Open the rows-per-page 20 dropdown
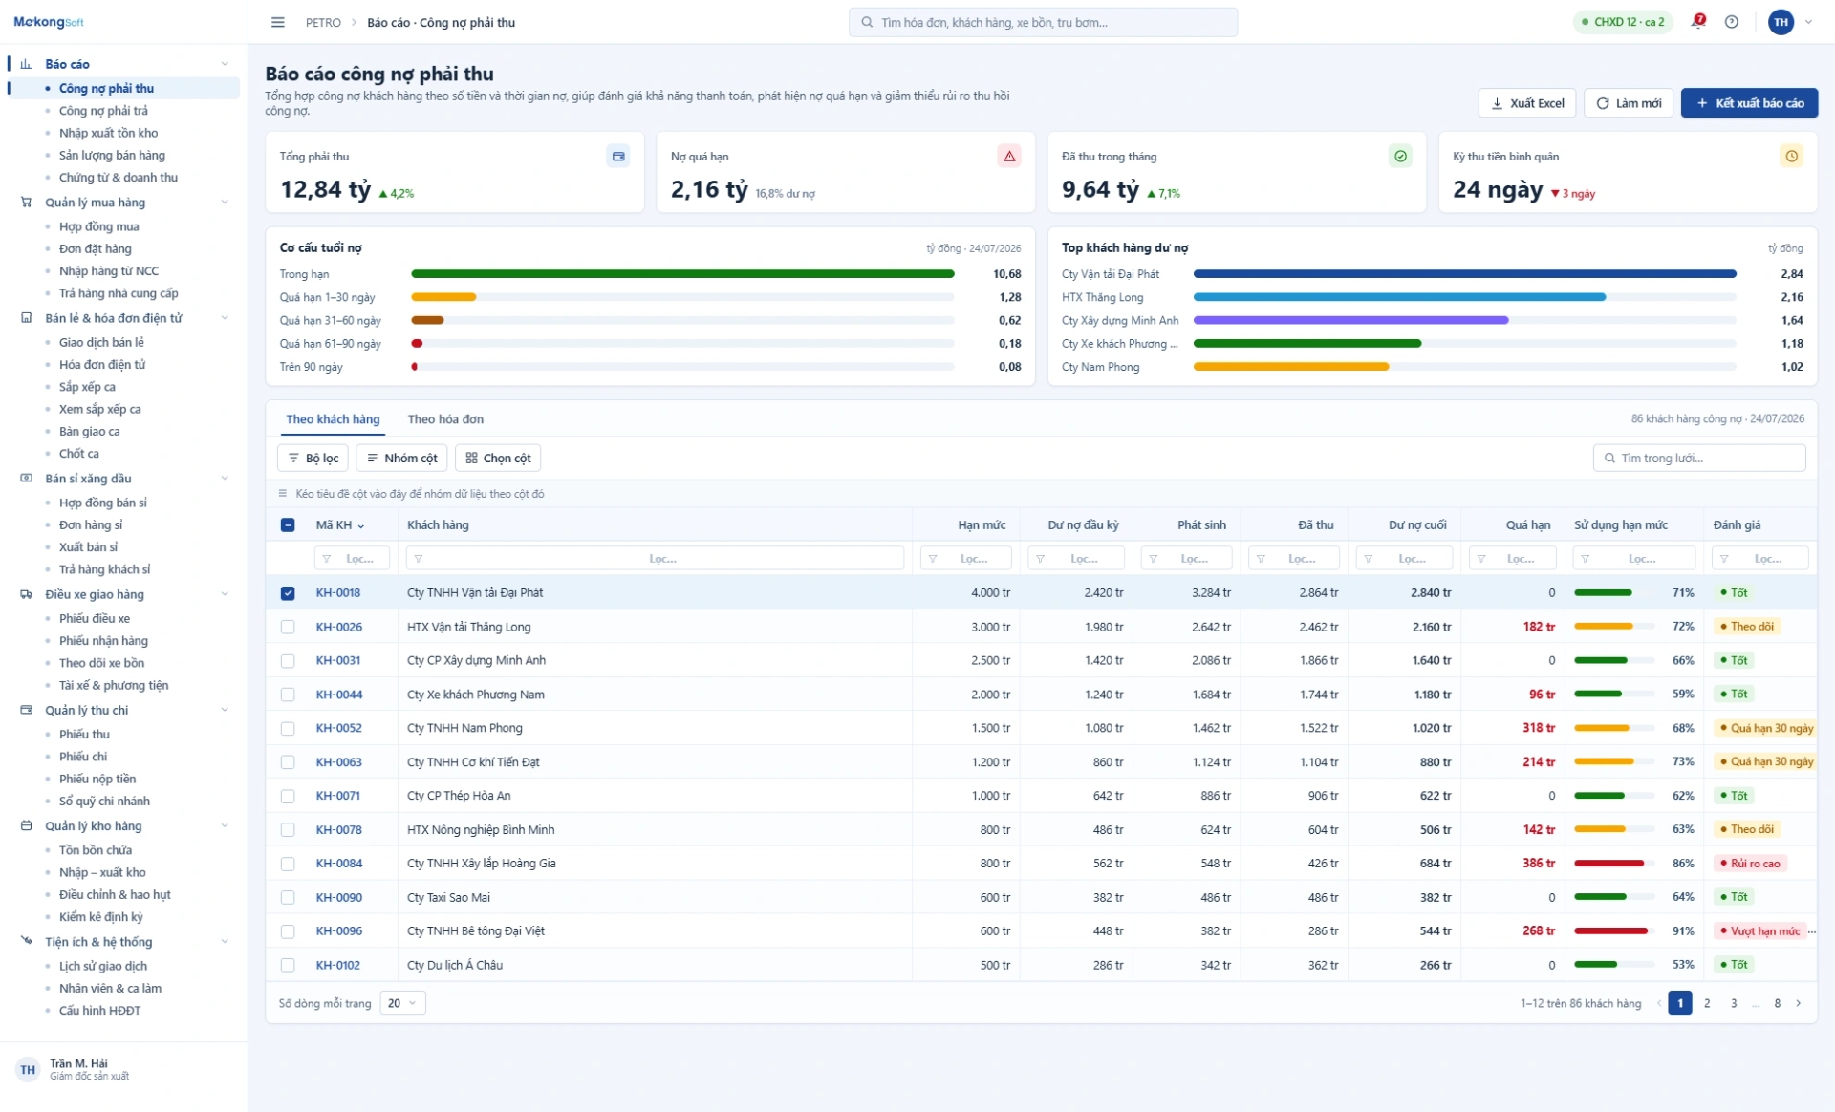1835x1112 pixels. click(402, 1003)
